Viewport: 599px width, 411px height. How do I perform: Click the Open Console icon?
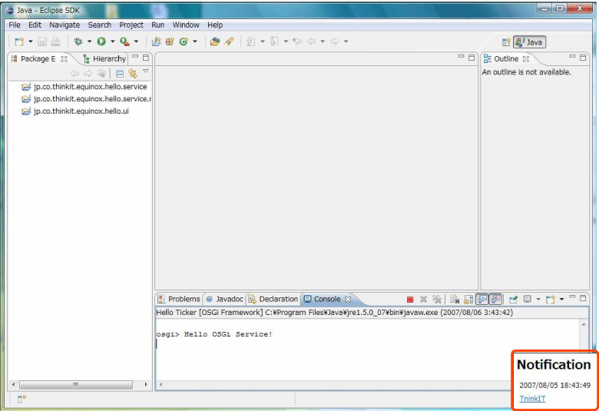coord(550,299)
